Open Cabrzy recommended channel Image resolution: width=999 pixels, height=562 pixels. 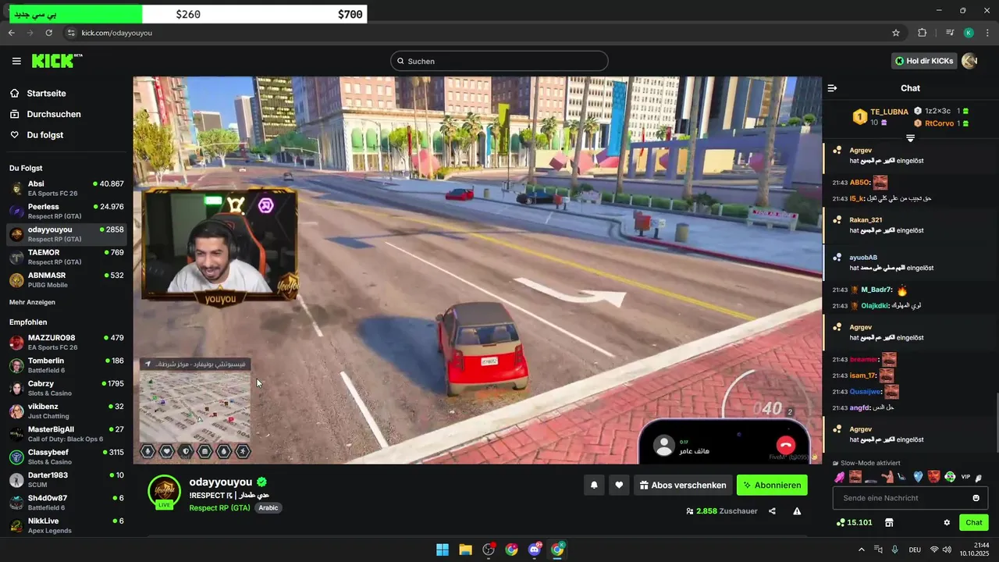click(x=66, y=388)
